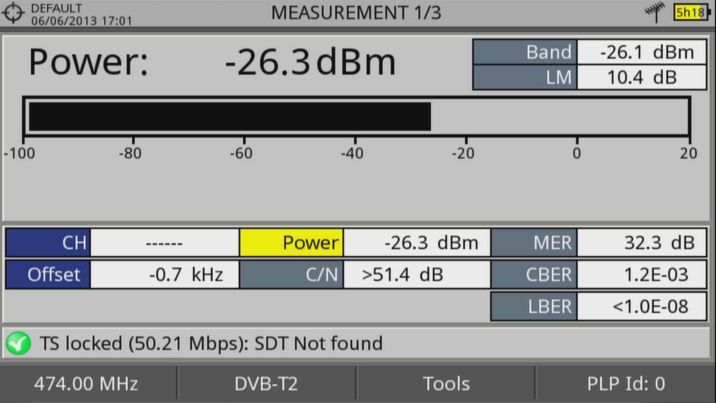Viewport: 716px width, 403px height.
Task: Open the Tools menu
Action: (x=446, y=384)
